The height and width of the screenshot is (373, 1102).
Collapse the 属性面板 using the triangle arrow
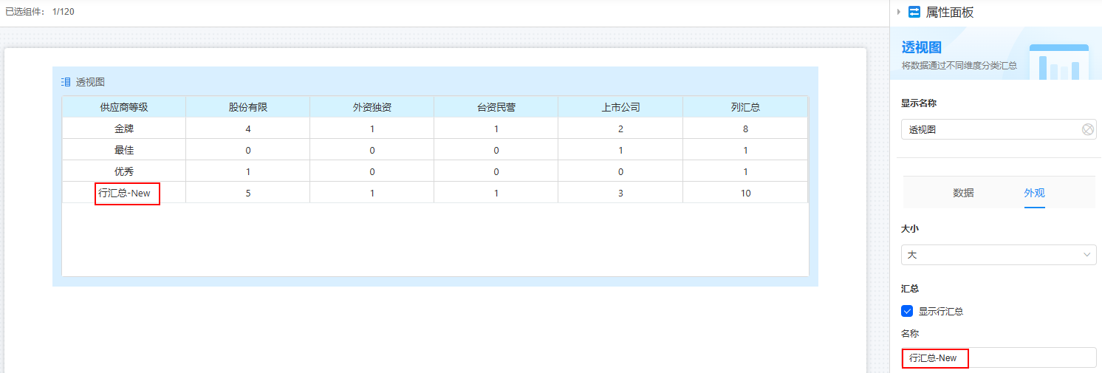point(899,12)
